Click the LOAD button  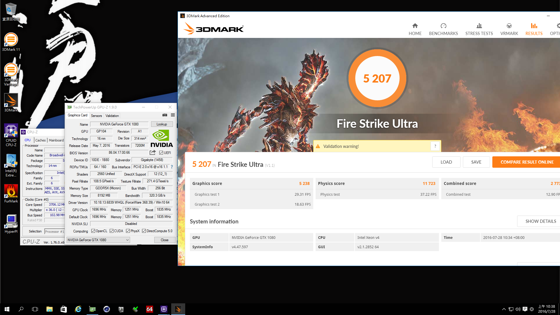pos(446,162)
